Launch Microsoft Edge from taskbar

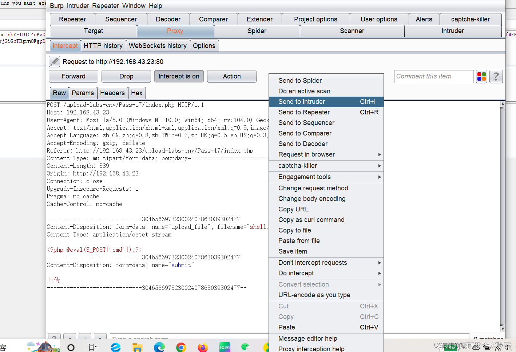[159, 347]
